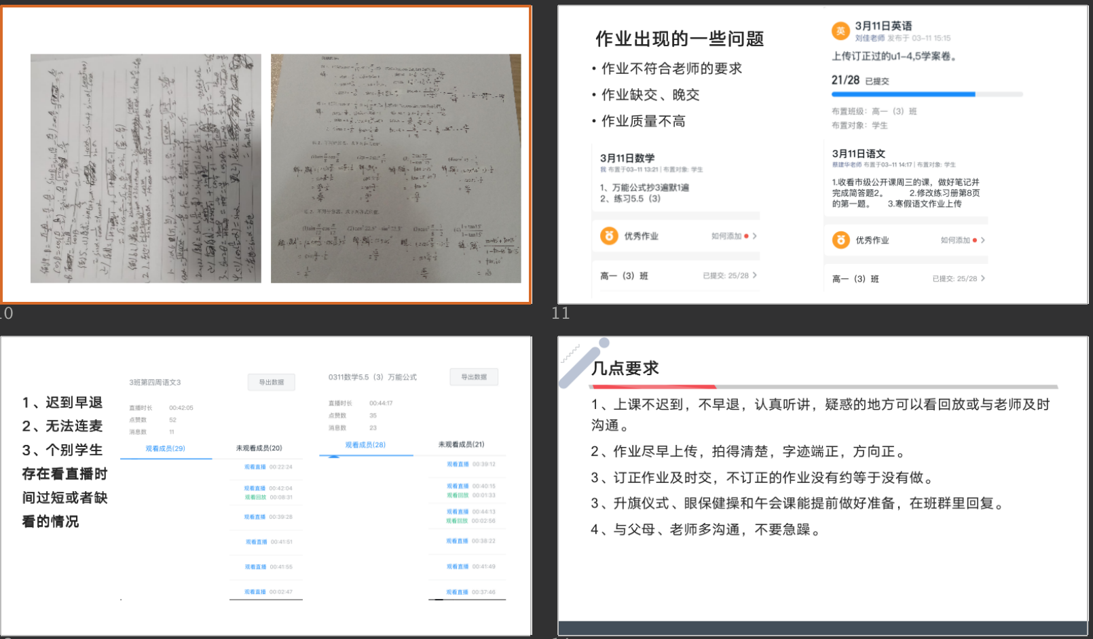The width and height of the screenshot is (1093, 639).
Task: Click the rotated handwritten homework photo
Action: click(x=146, y=168)
